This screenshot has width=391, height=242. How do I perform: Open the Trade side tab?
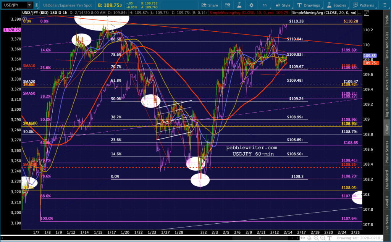click(387, 20)
